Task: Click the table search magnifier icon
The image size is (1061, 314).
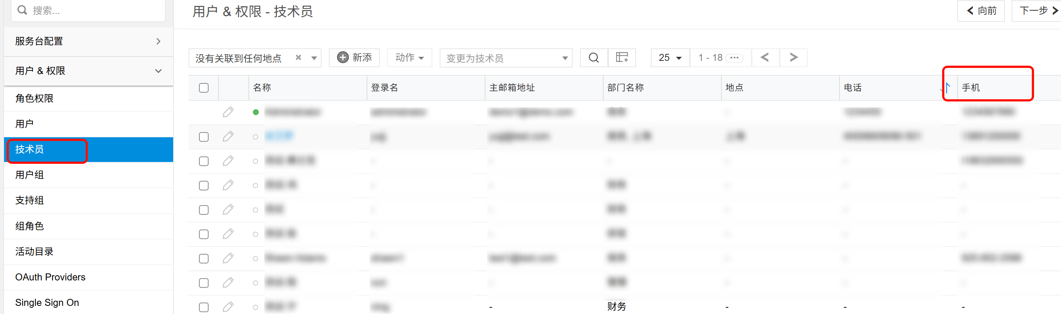Action: pos(594,58)
